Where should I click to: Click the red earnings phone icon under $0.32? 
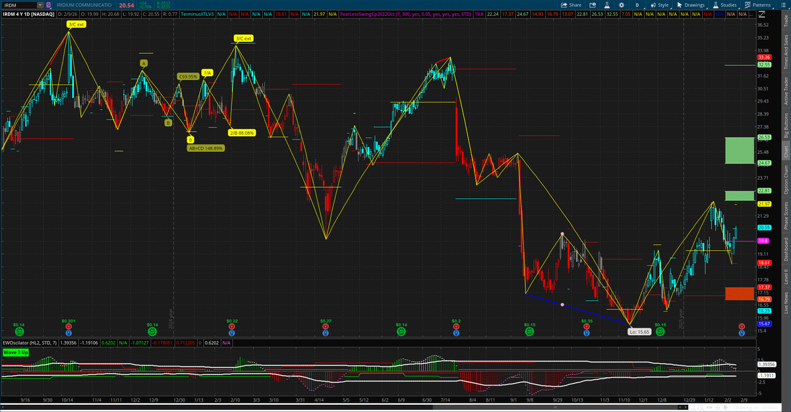click(x=232, y=326)
